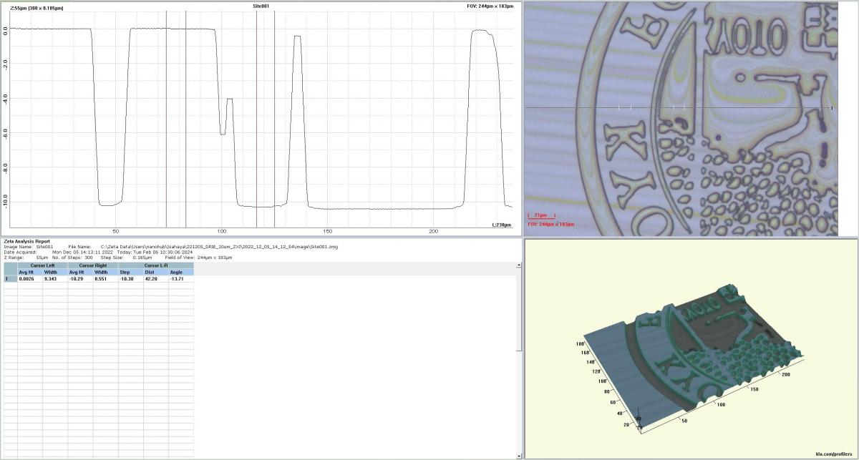Open the kla.com/profilers link
The width and height of the screenshot is (859, 460).
pyautogui.click(x=835, y=454)
